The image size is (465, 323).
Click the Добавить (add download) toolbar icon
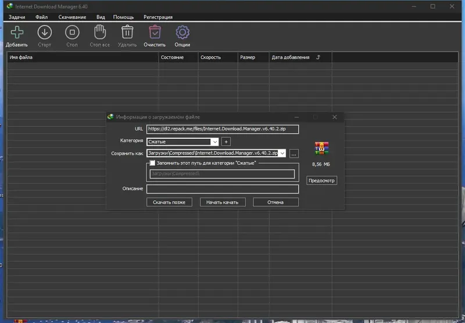point(17,33)
